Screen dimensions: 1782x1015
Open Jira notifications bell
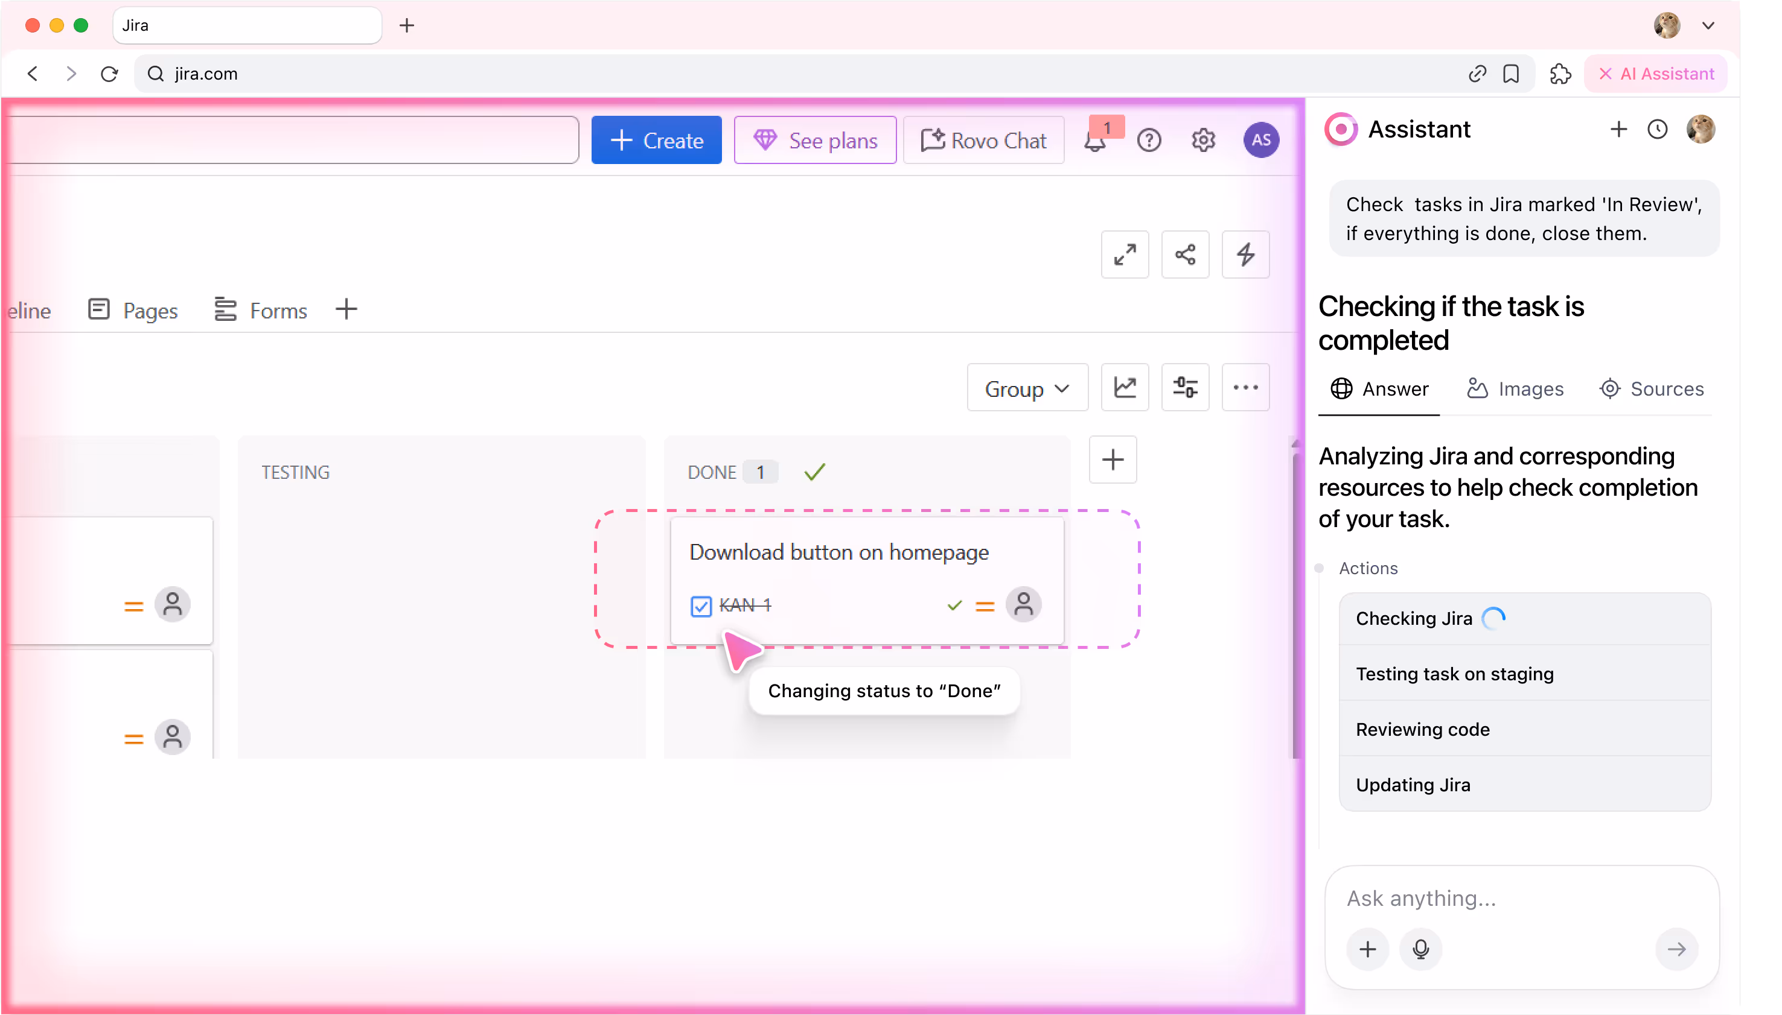[x=1096, y=140]
